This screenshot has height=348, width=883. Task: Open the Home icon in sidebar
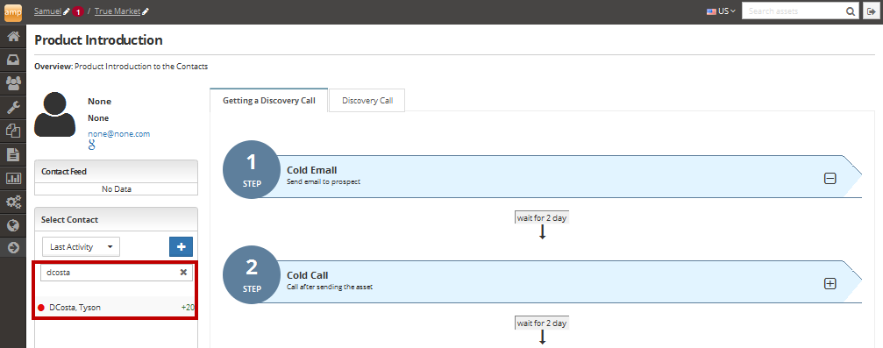13,37
